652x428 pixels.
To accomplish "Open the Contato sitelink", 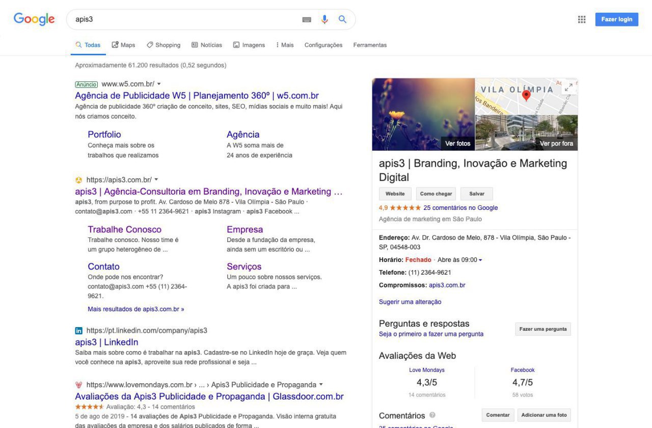I will 103,266.
